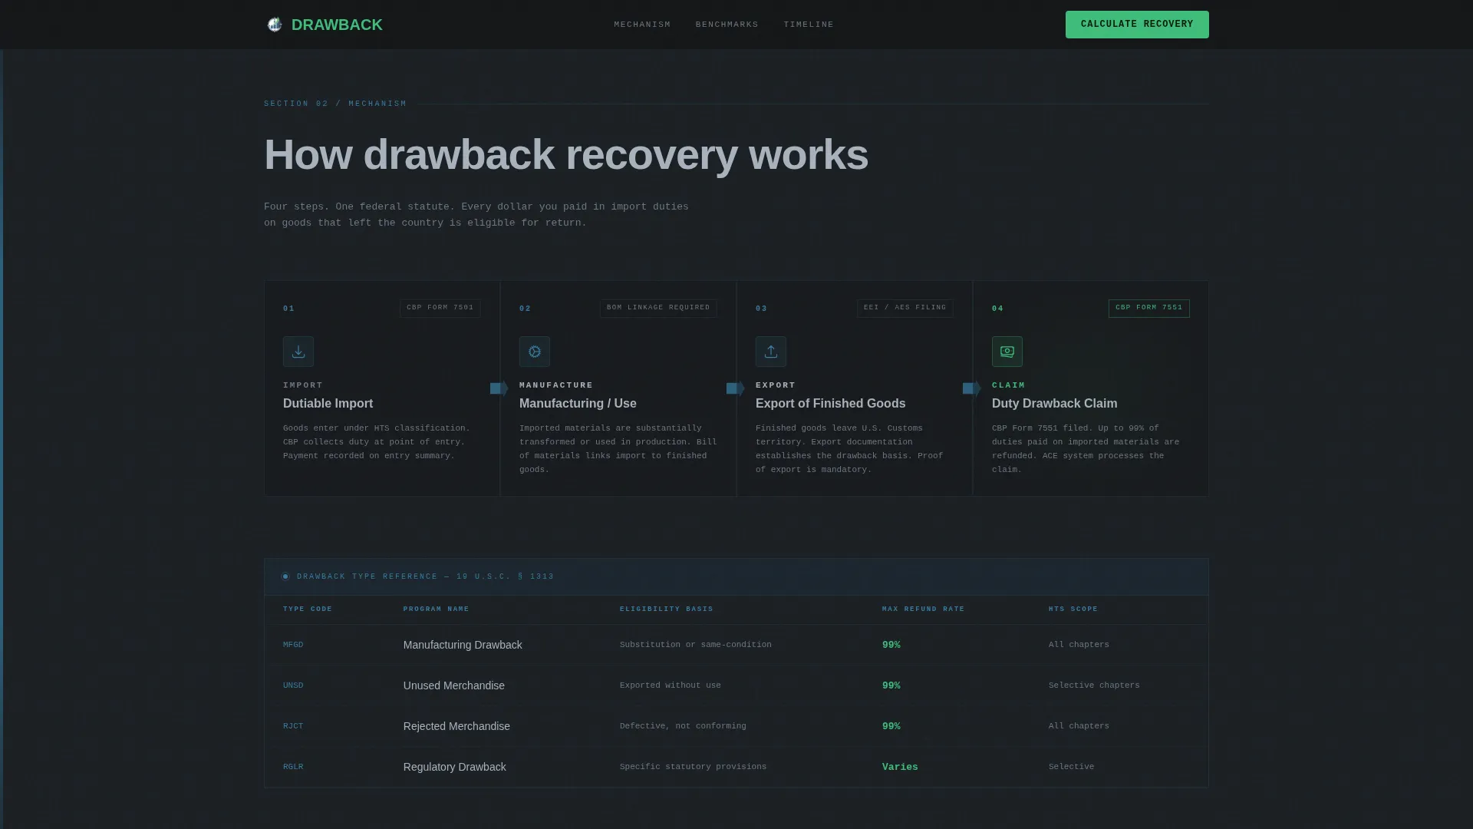Select the Export of Finished Goods title
This screenshot has width=1473, height=829.
[x=830, y=404]
